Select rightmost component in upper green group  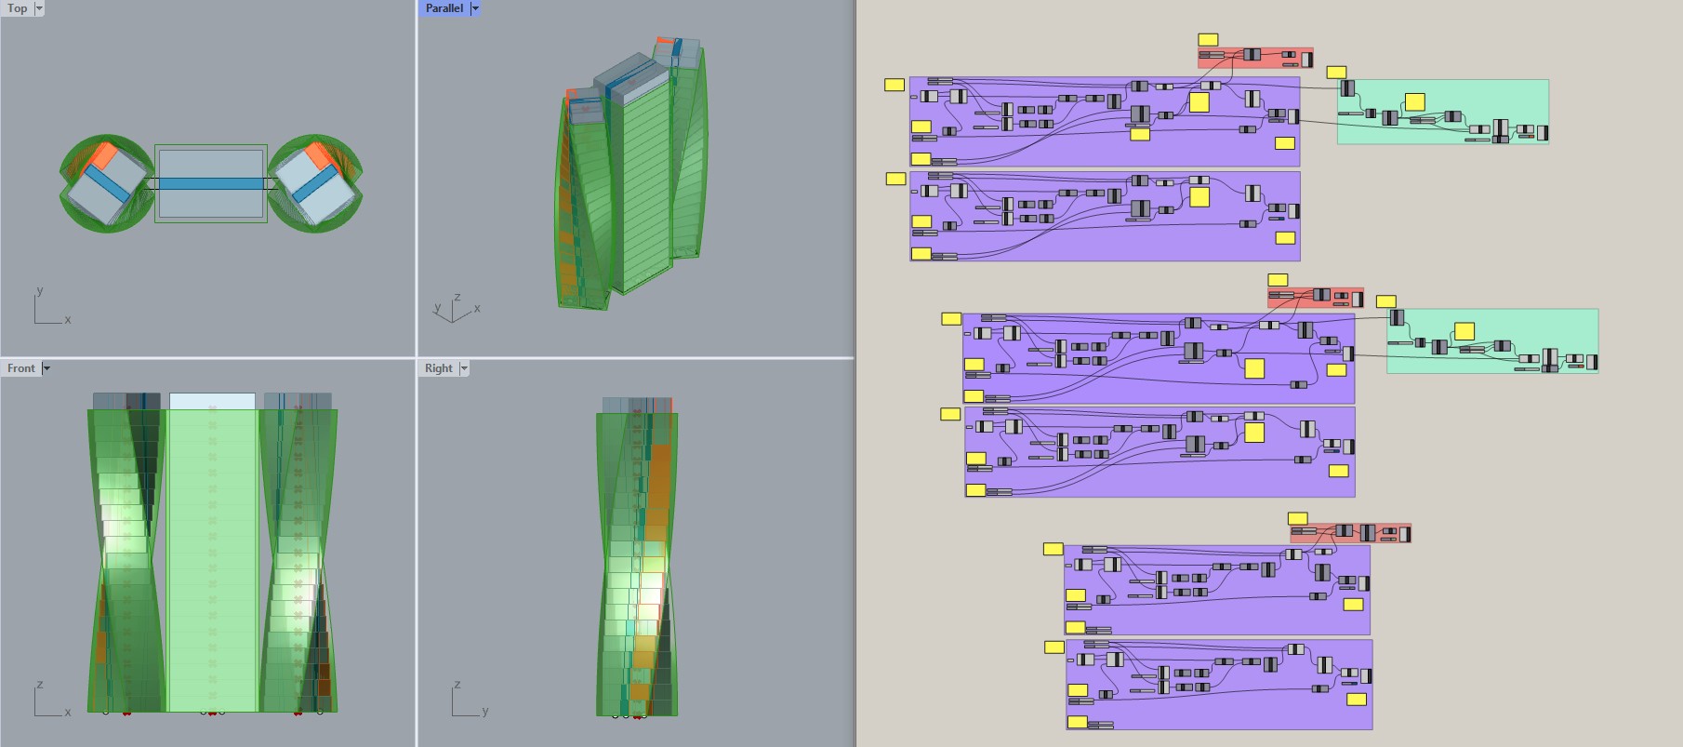pos(1542,133)
